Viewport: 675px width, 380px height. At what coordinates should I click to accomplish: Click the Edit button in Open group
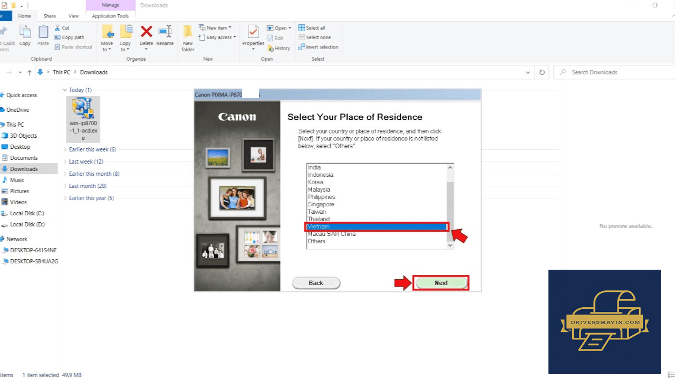(x=275, y=38)
